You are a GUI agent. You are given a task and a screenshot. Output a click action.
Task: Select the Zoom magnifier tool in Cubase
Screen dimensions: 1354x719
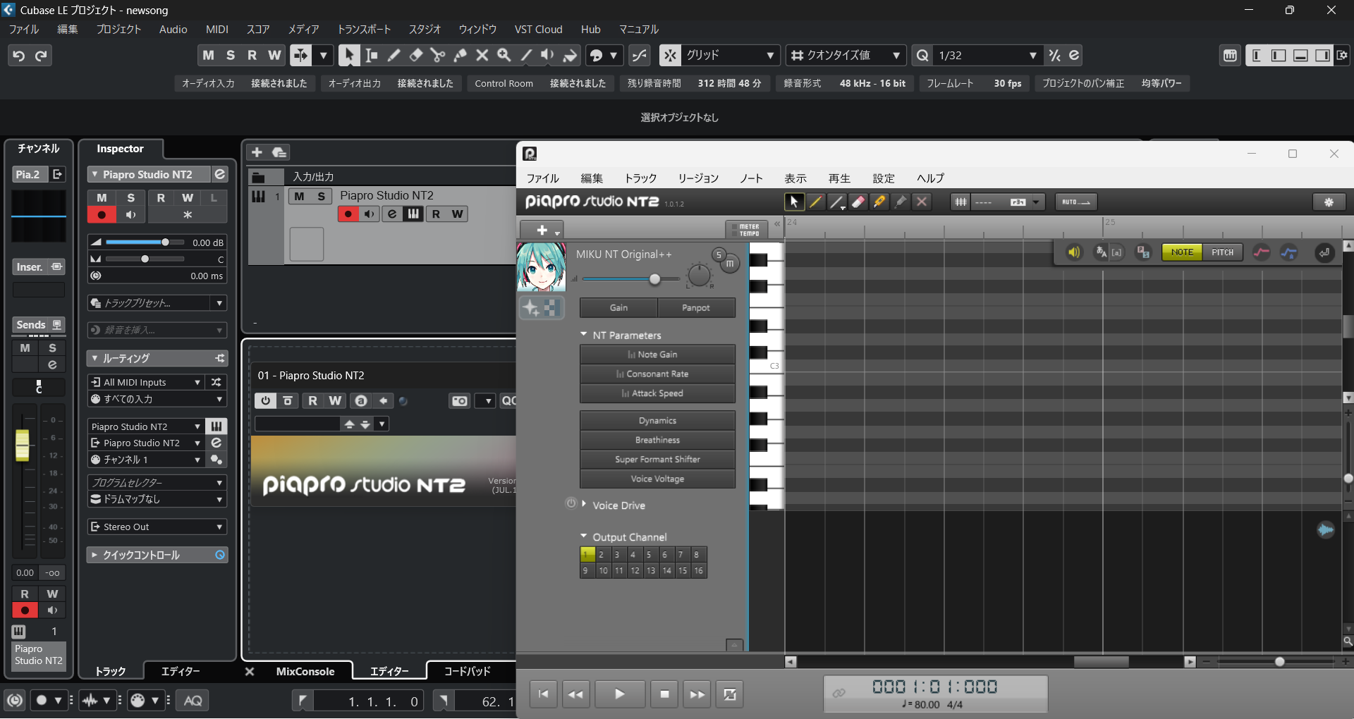coord(504,55)
